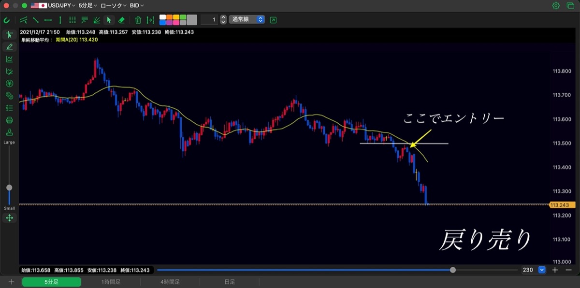Viewport: 580px width, 288px height.
Task: Toggle the magnet snap tool
Action: tap(7, 20)
